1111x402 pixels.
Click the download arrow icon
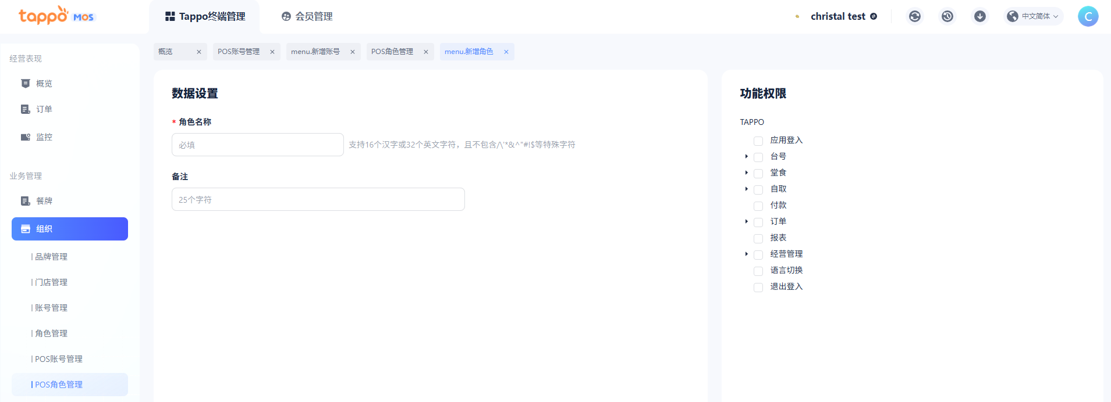tap(980, 16)
